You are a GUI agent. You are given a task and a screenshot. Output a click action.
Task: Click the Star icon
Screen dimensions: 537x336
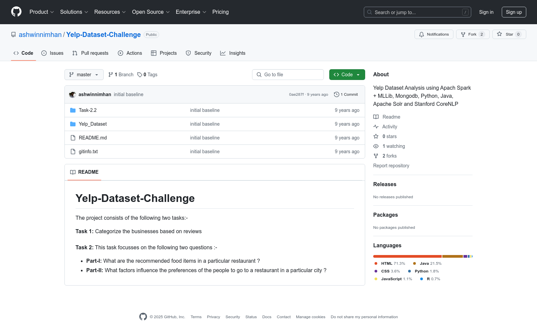click(499, 34)
